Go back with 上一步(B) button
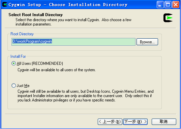This screenshot has width=181, height=129. click(110, 122)
